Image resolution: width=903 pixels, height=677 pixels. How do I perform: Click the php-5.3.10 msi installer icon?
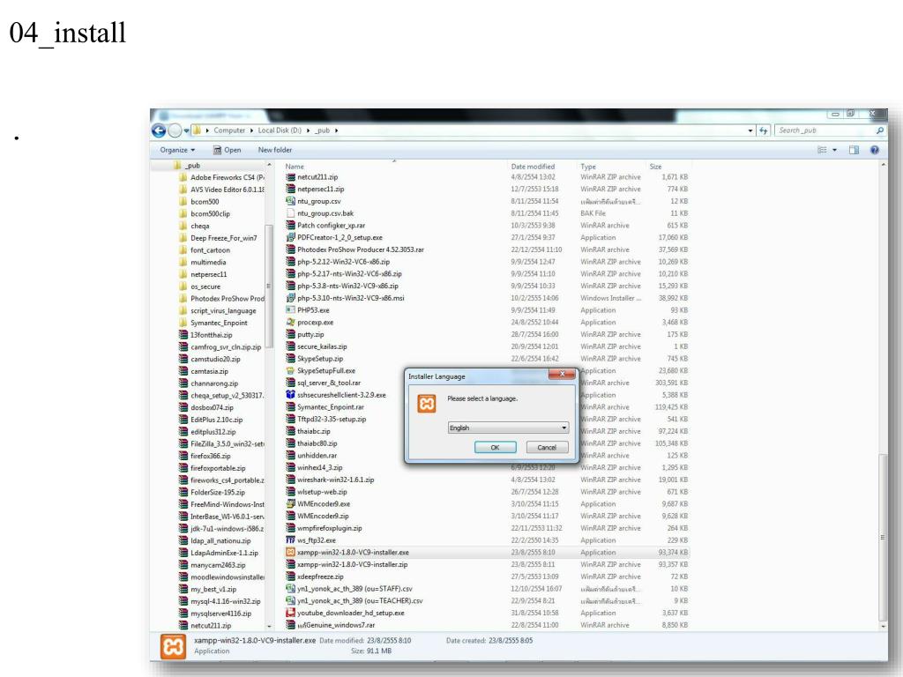click(290, 298)
